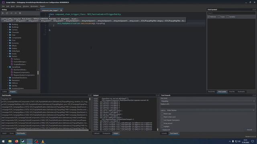This screenshot has height=144, width=257.
Task: Click the BaseGameMode.c file icon
Action: [x=12, y=70]
